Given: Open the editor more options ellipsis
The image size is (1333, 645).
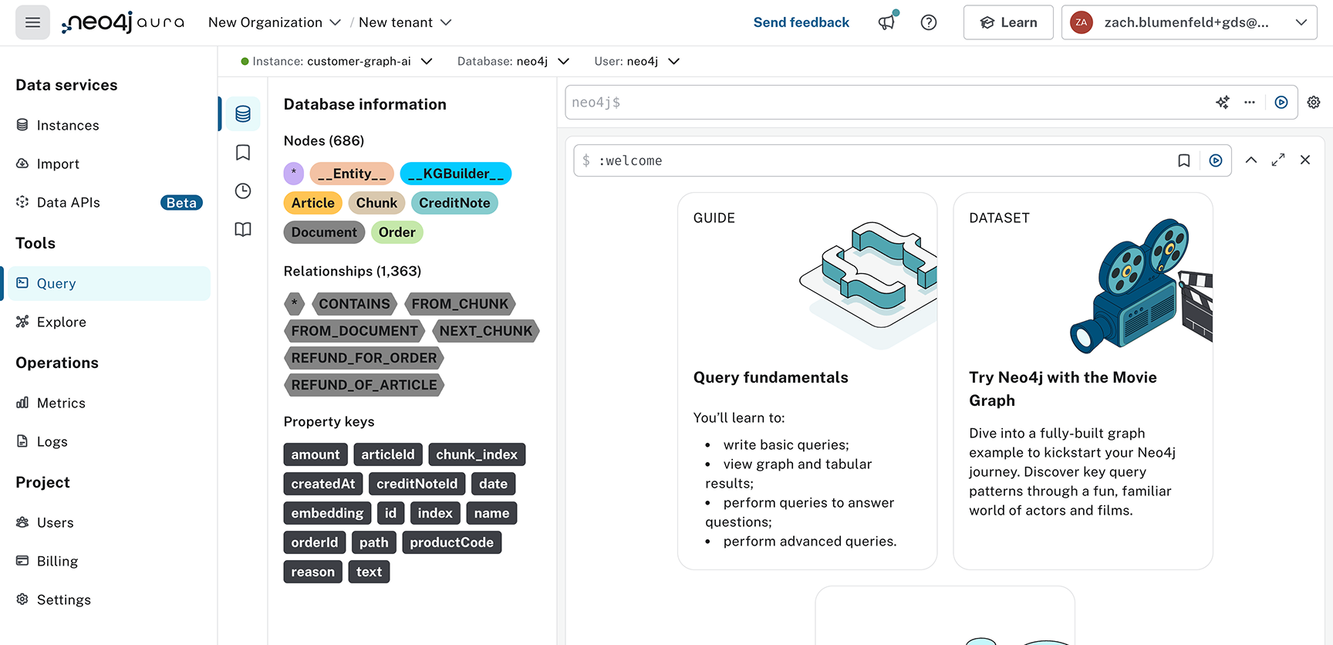Looking at the screenshot, I should click(x=1250, y=103).
